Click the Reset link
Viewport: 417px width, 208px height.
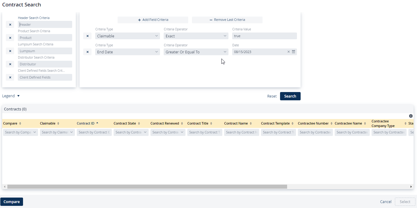pyautogui.click(x=272, y=96)
